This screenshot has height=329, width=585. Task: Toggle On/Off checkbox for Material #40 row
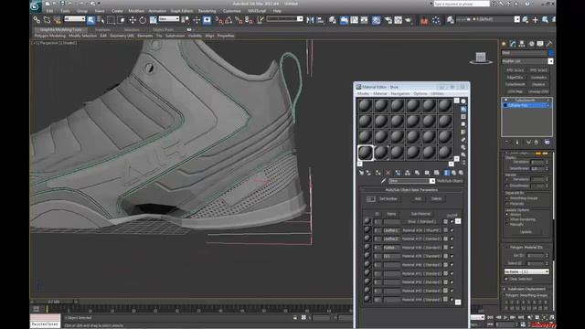tap(452, 265)
